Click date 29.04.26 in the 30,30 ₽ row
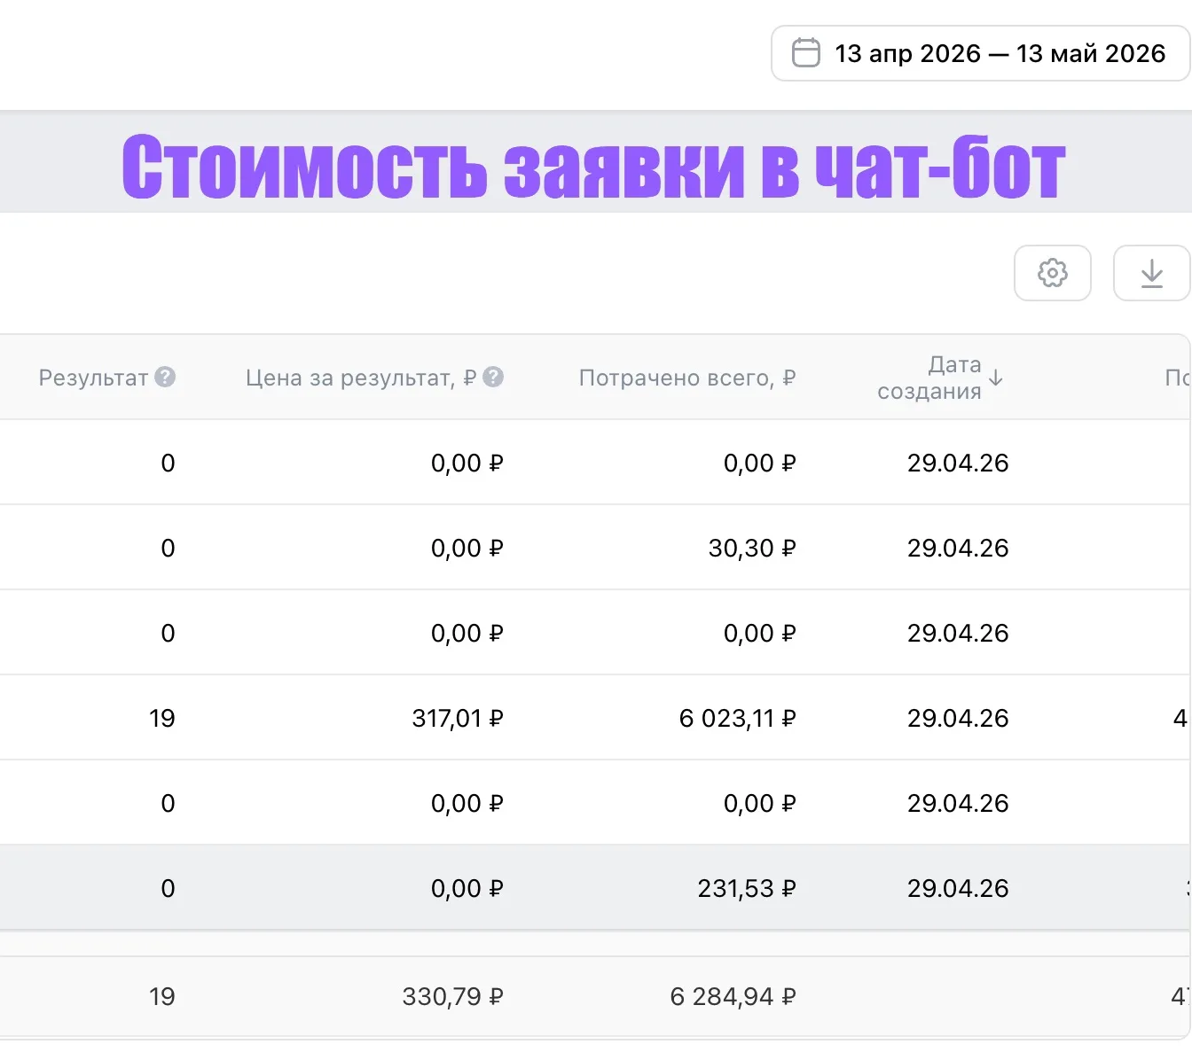Viewport: 1192px width, 1052px height. (958, 548)
